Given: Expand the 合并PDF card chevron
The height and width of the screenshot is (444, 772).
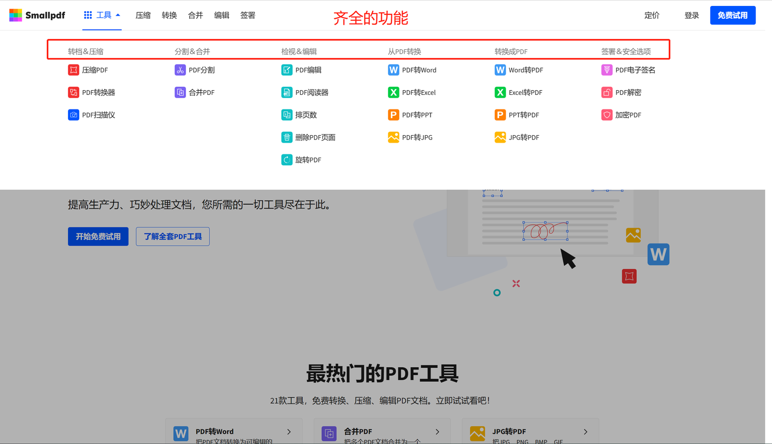Looking at the screenshot, I should coord(437,432).
